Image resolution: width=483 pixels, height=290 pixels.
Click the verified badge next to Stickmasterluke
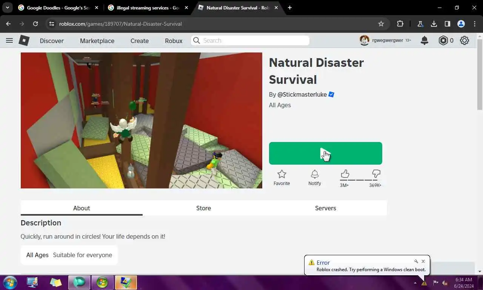tap(331, 94)
